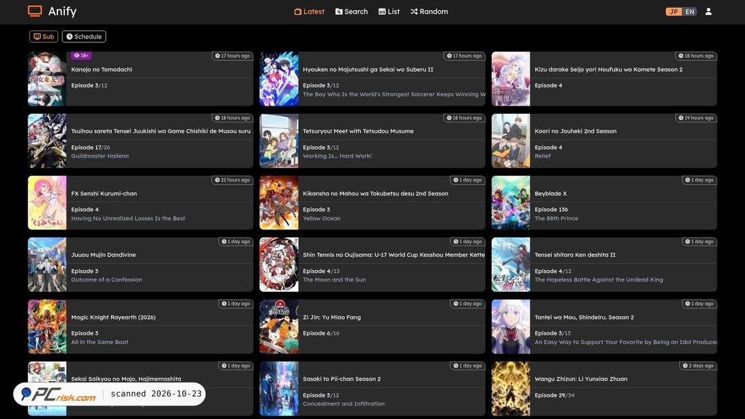
Task: Toggle the Sub filter button
Action: tap(44, 37)
